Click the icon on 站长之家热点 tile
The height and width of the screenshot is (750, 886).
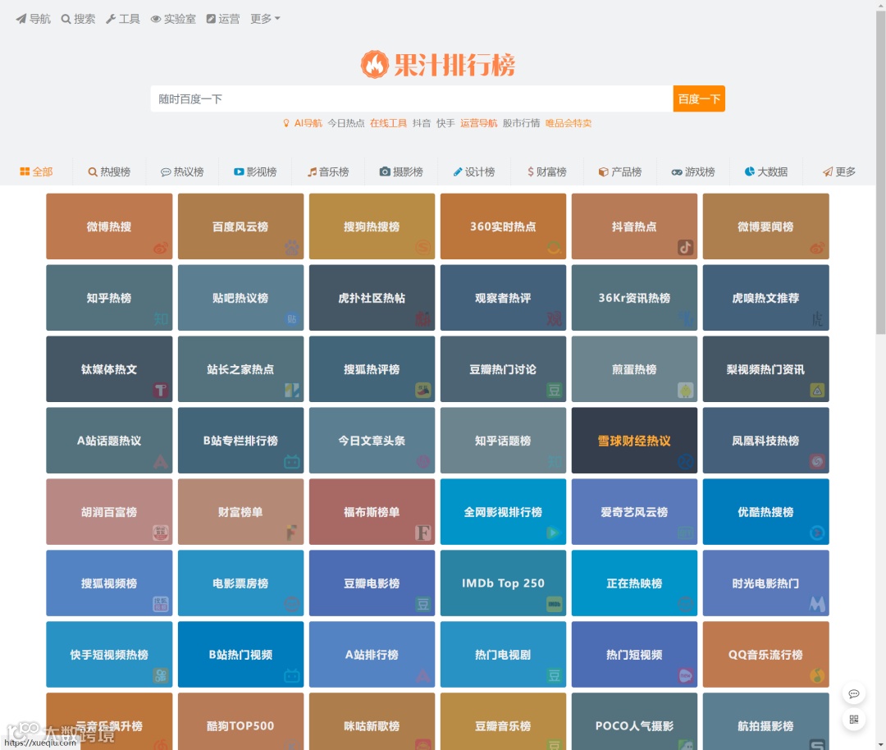[291, 391]
